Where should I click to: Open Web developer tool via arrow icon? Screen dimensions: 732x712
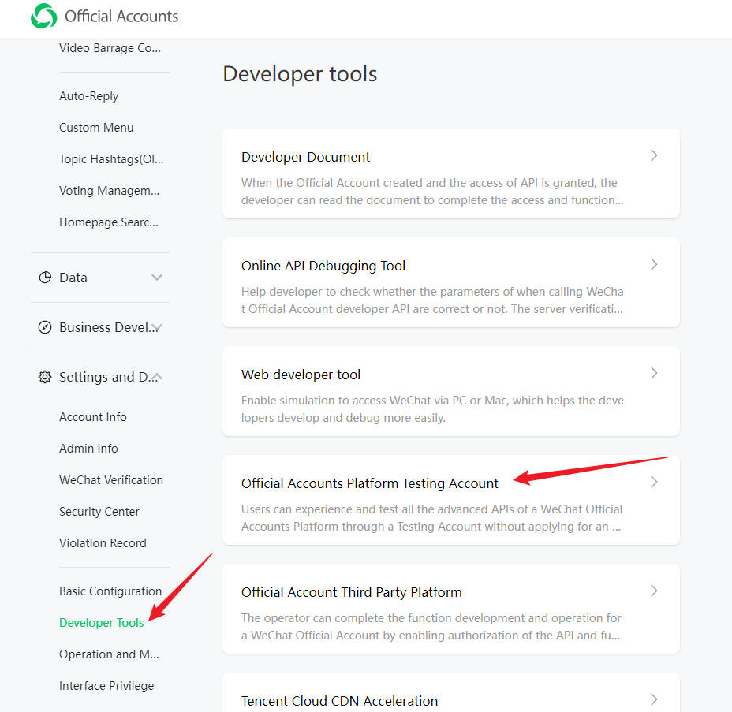(654, 373)
